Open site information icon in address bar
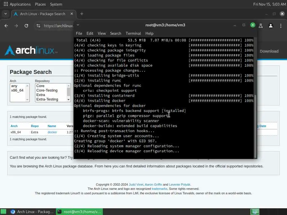Viewport: 287px width, 215px height. (38, 26)
